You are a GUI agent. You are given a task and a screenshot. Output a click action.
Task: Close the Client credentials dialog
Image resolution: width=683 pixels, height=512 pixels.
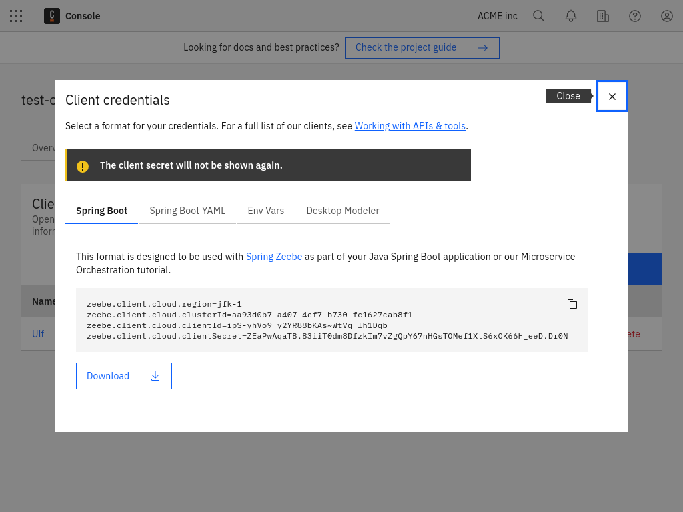click(612, 96)
